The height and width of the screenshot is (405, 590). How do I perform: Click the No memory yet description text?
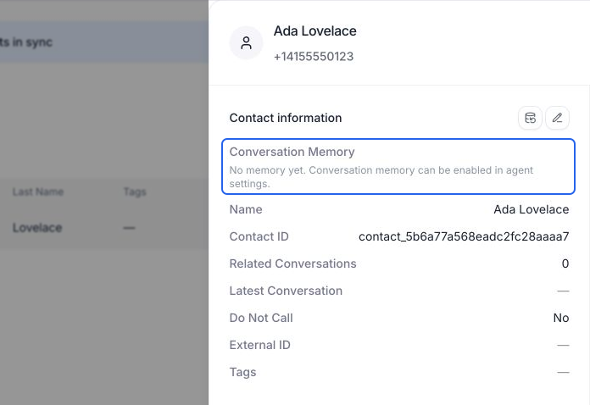[381, 177]
